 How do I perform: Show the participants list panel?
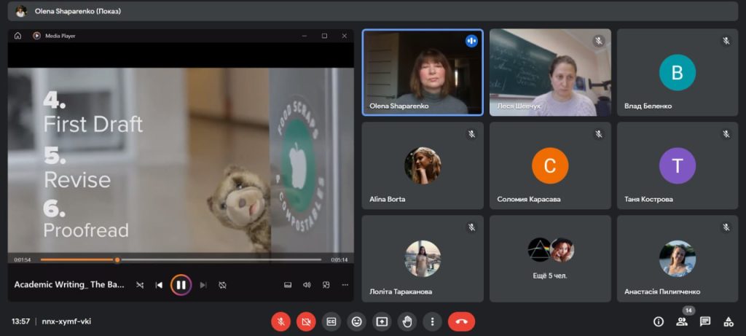coord(682,321)
